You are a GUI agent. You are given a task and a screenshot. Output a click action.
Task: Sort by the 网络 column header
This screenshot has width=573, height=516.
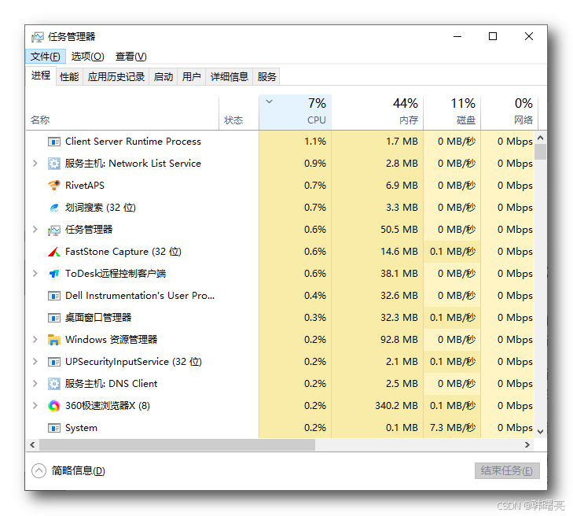click(x=509, y=112)
